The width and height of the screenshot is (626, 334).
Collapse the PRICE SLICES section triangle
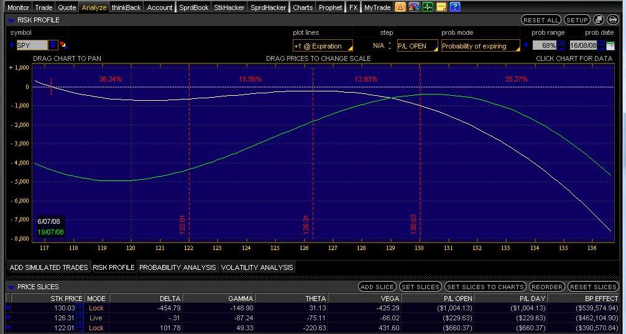coord(11,287)
